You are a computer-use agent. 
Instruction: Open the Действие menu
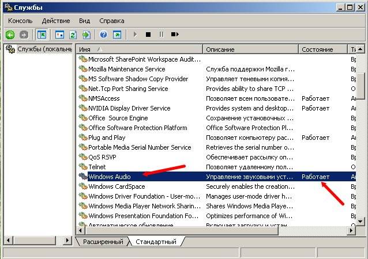click(x=56, y=20)
